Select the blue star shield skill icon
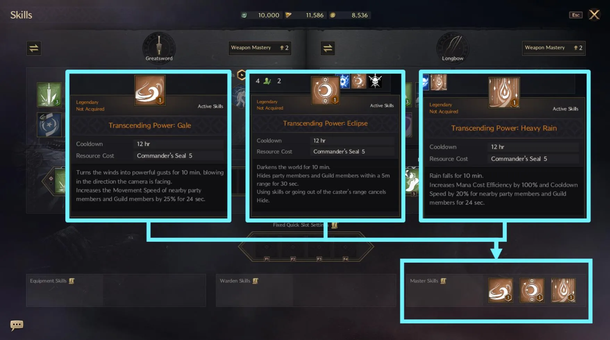Viewport: 610px width, 340px height. coord(49,125)
